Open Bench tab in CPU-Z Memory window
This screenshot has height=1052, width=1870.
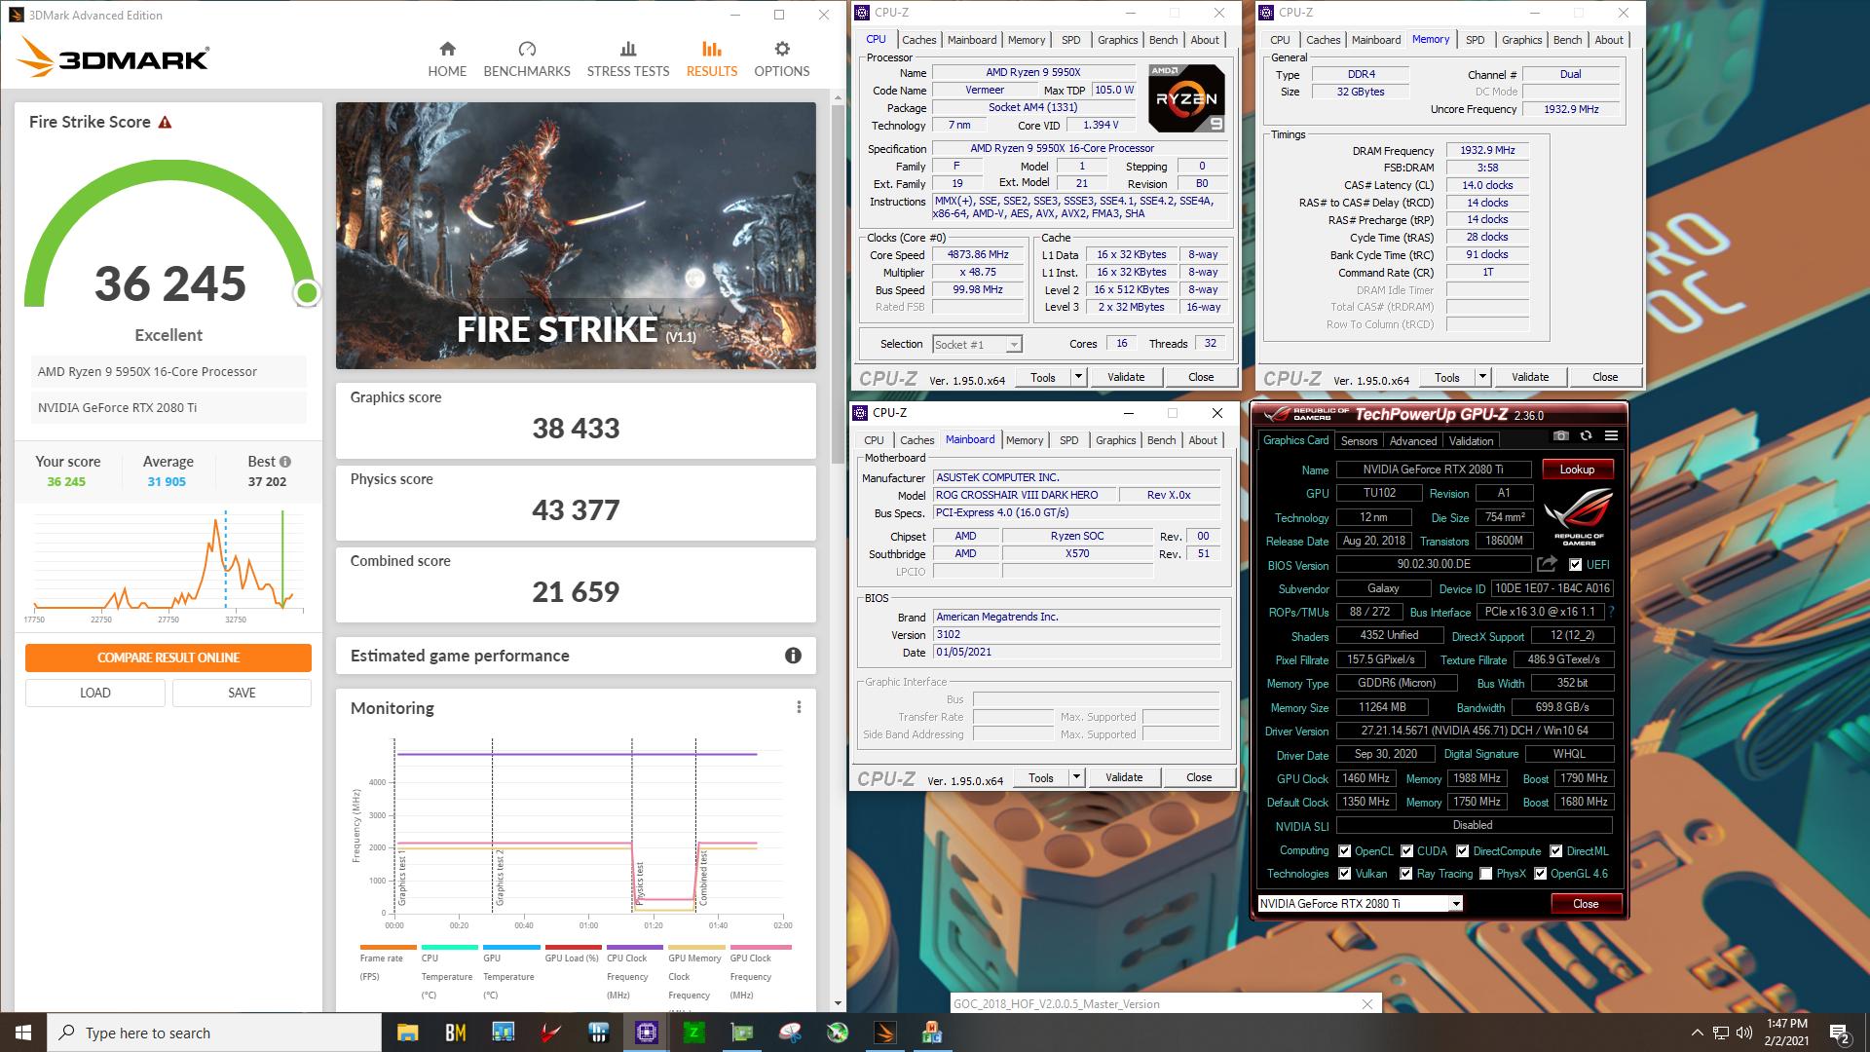[x=1567, y=40]
